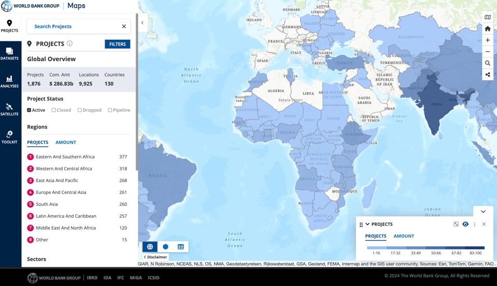Select Amount tab in the legend
This screenshot has height=286, width=497.
coord(403,236)
